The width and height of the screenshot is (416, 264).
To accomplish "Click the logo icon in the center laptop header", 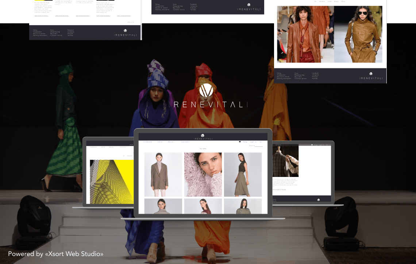I will [203, 135].
